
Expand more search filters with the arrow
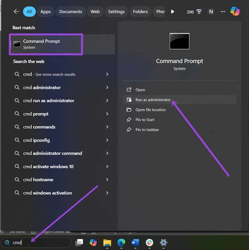[172, 12]
